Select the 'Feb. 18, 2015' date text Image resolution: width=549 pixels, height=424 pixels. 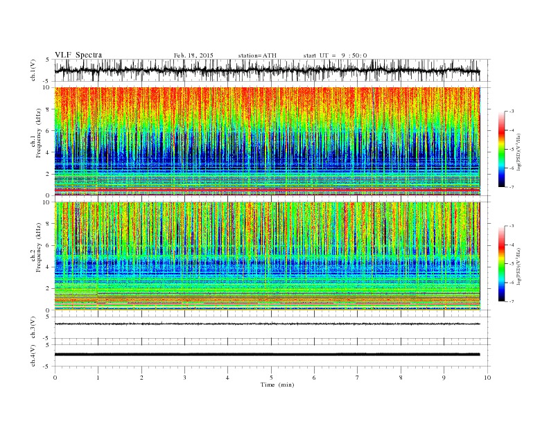pyautogui.click(x=193, y=55)
